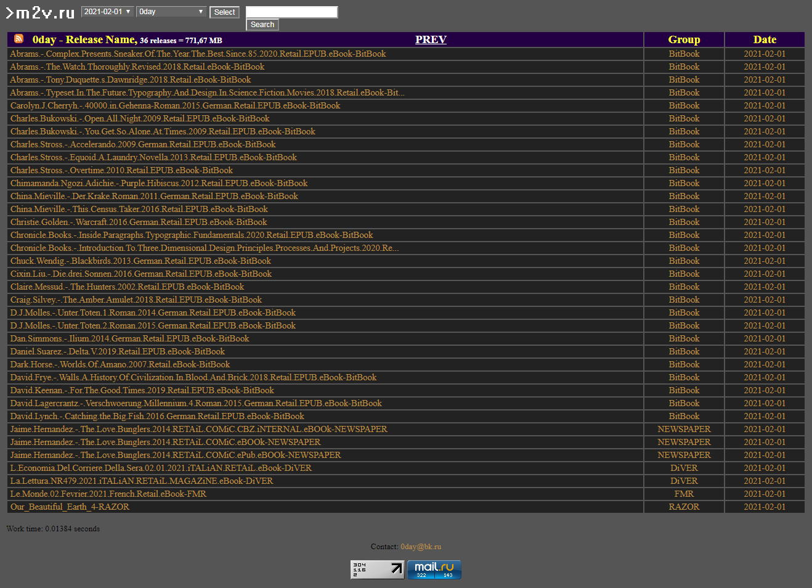Open Charles Bukowski Open All Night release
Image resolution: width=812 pixels, height=588 pixels.
pyautogui.click(x=140, y=118)
